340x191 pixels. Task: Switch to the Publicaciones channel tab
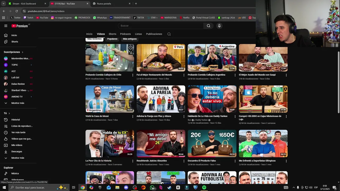tap(154, 34)
